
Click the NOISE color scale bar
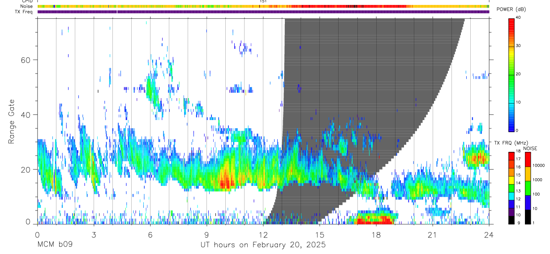pos(528,188)
